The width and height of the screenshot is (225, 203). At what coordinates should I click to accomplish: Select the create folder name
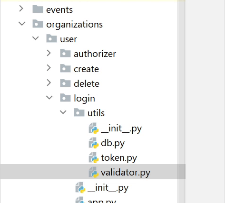(x=87, y=69)
